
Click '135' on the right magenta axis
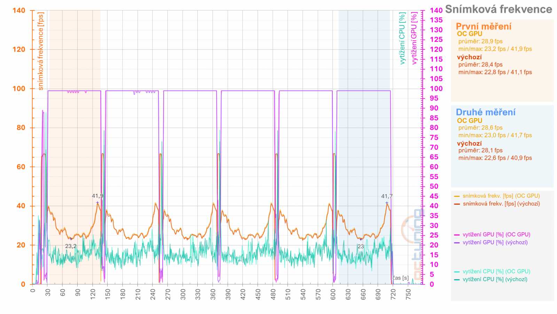[436, 20]
